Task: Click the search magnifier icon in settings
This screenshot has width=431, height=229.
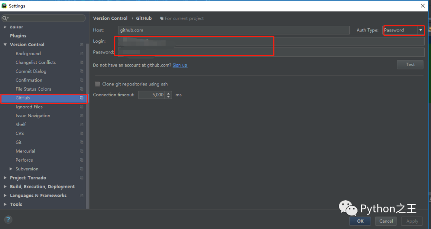Action: [5, 18]
